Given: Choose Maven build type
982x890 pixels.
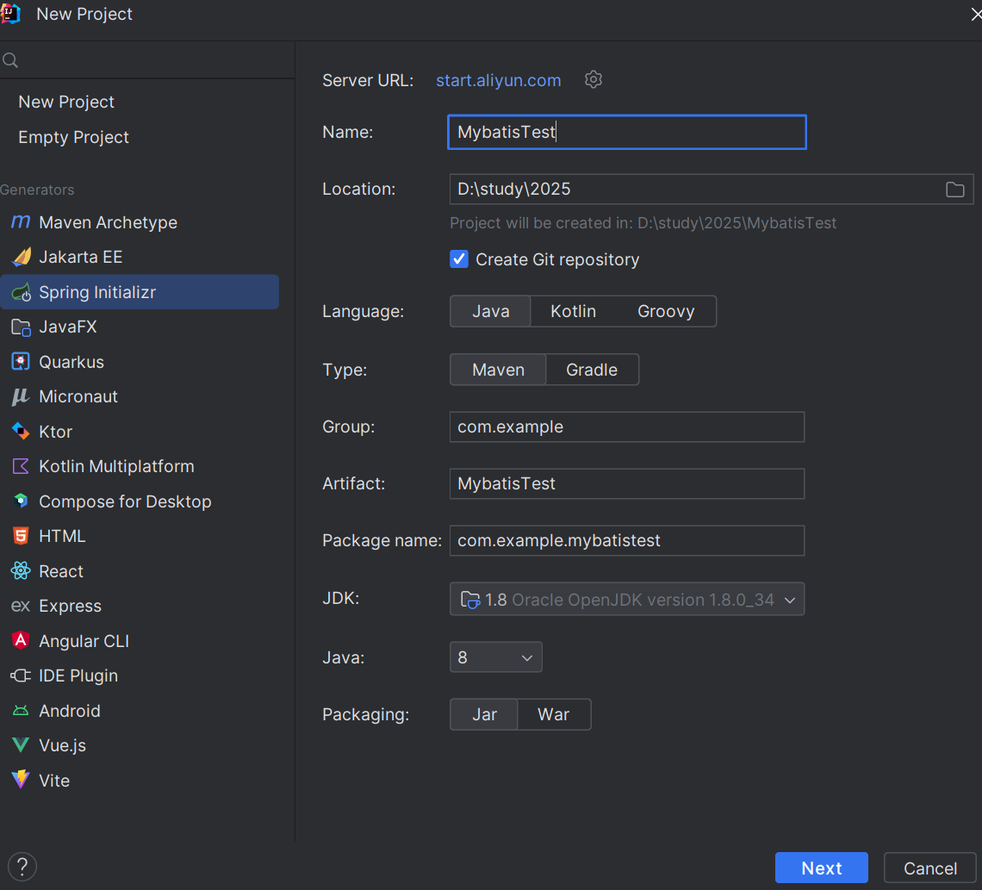Looking at the screenshot, I should pos(498,370).
